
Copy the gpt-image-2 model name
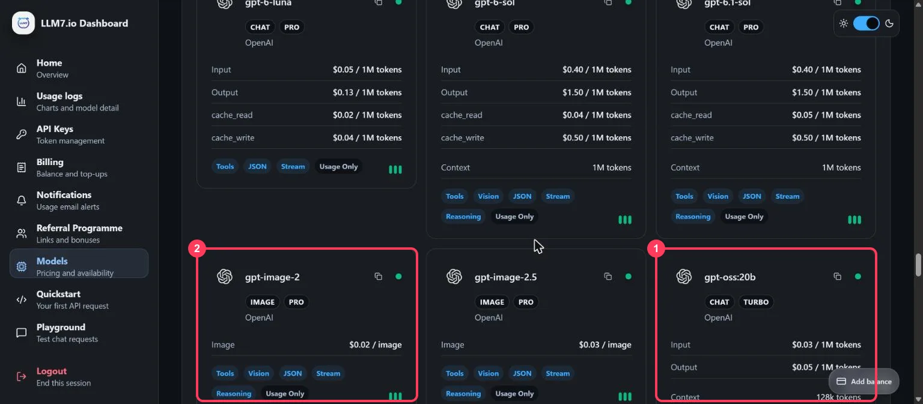tap(379, 277)
